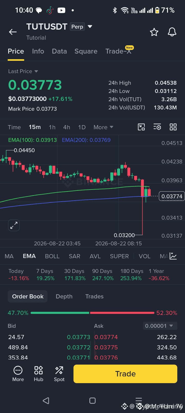Switch to the Square tab

[86, 51]
